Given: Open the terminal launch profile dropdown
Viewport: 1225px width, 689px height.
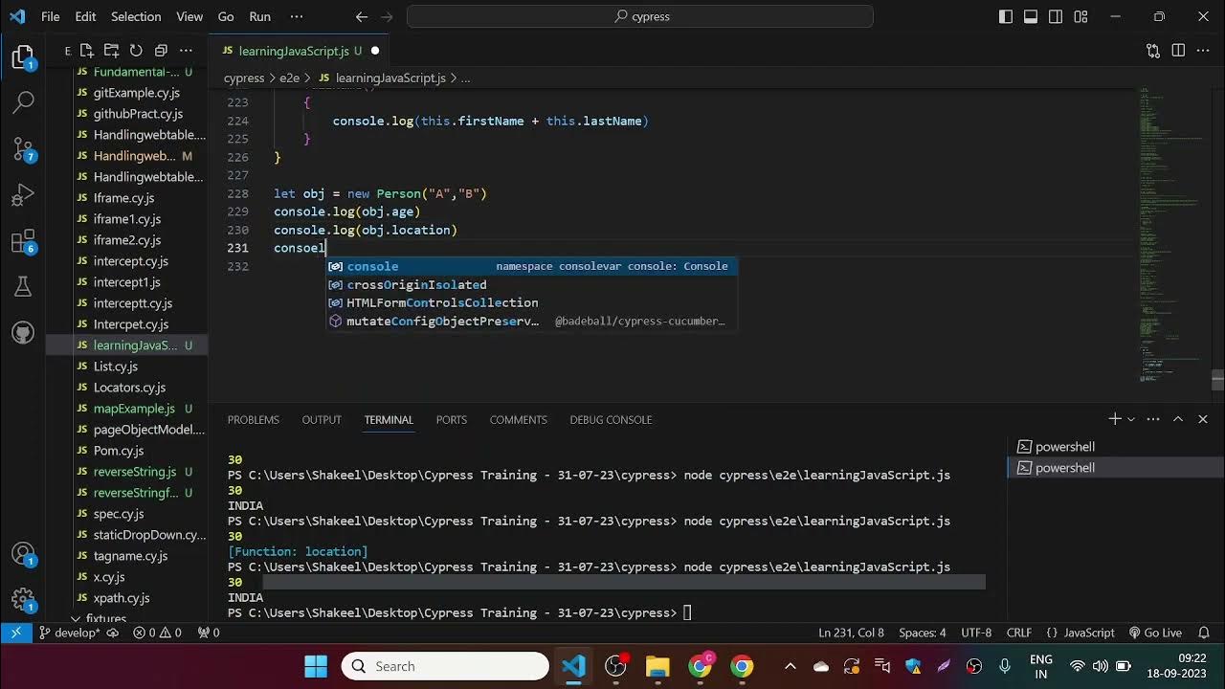Looking at the screenshot, I should [1131, 419].
